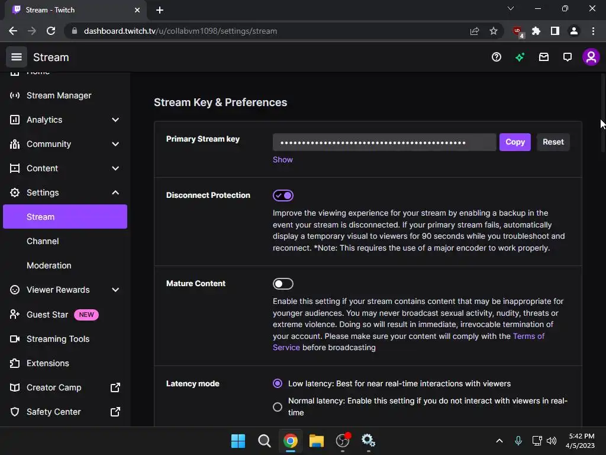The width and height of the screenshot is (606, 455).
Task: Open the Help question mark icon
Action: (x=497, y=57)
